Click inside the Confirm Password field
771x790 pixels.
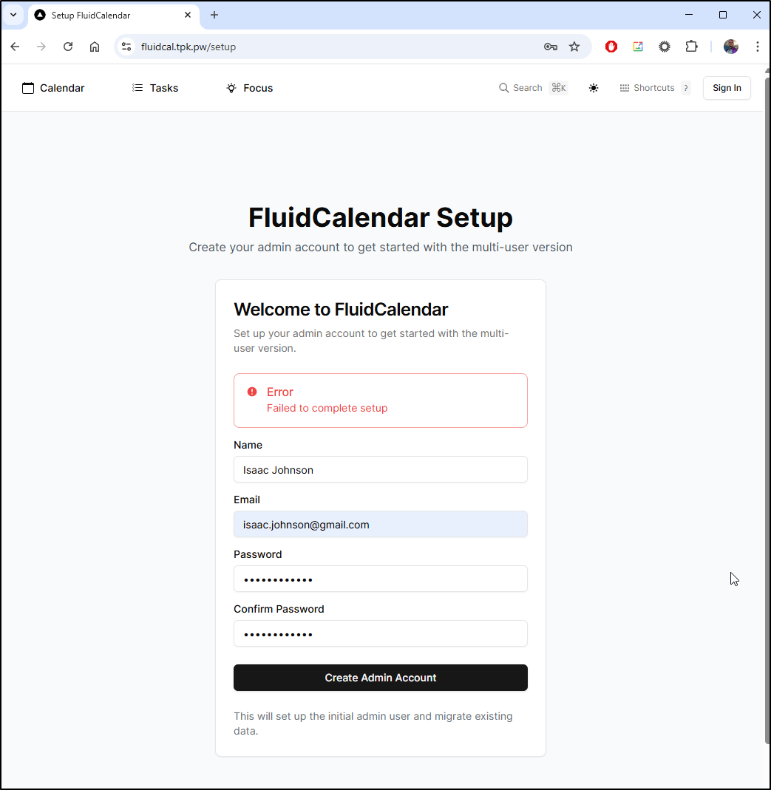point(381,633)
